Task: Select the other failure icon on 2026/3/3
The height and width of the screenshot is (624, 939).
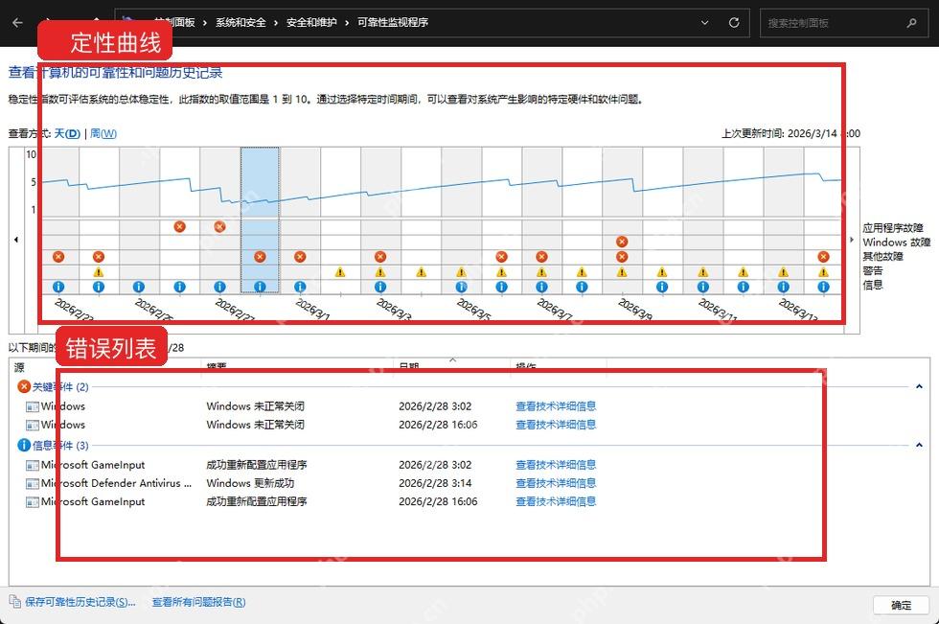Action: point(380,256)
